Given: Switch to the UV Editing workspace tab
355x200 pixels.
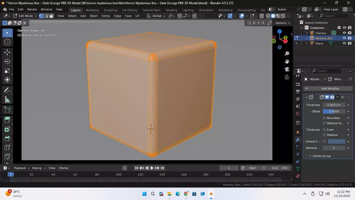Looking at the screenshot, I should [130, 10].
